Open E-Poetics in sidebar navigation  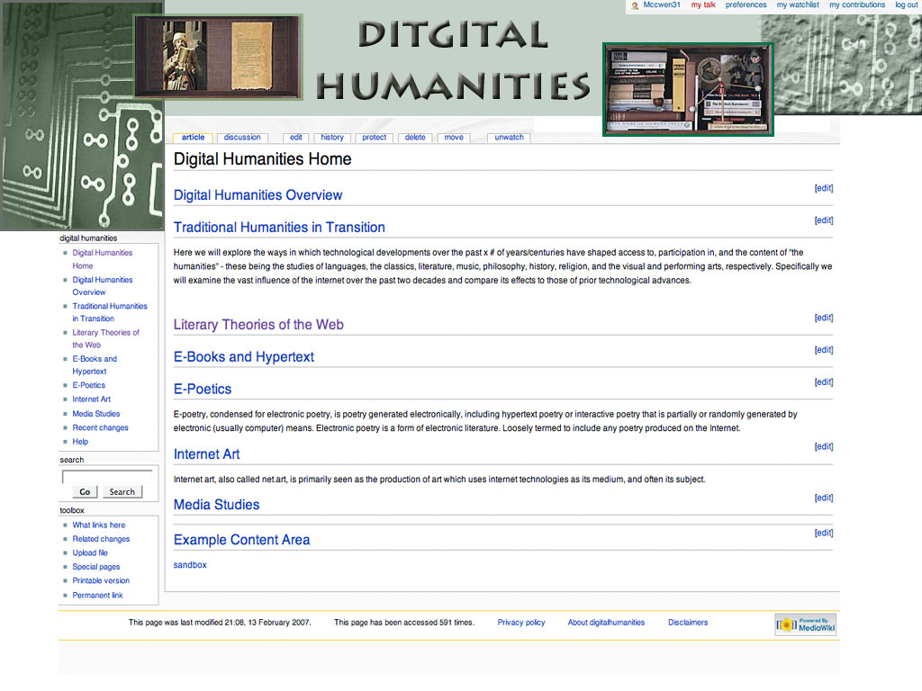pyautogui.click(x=89, y=385)
